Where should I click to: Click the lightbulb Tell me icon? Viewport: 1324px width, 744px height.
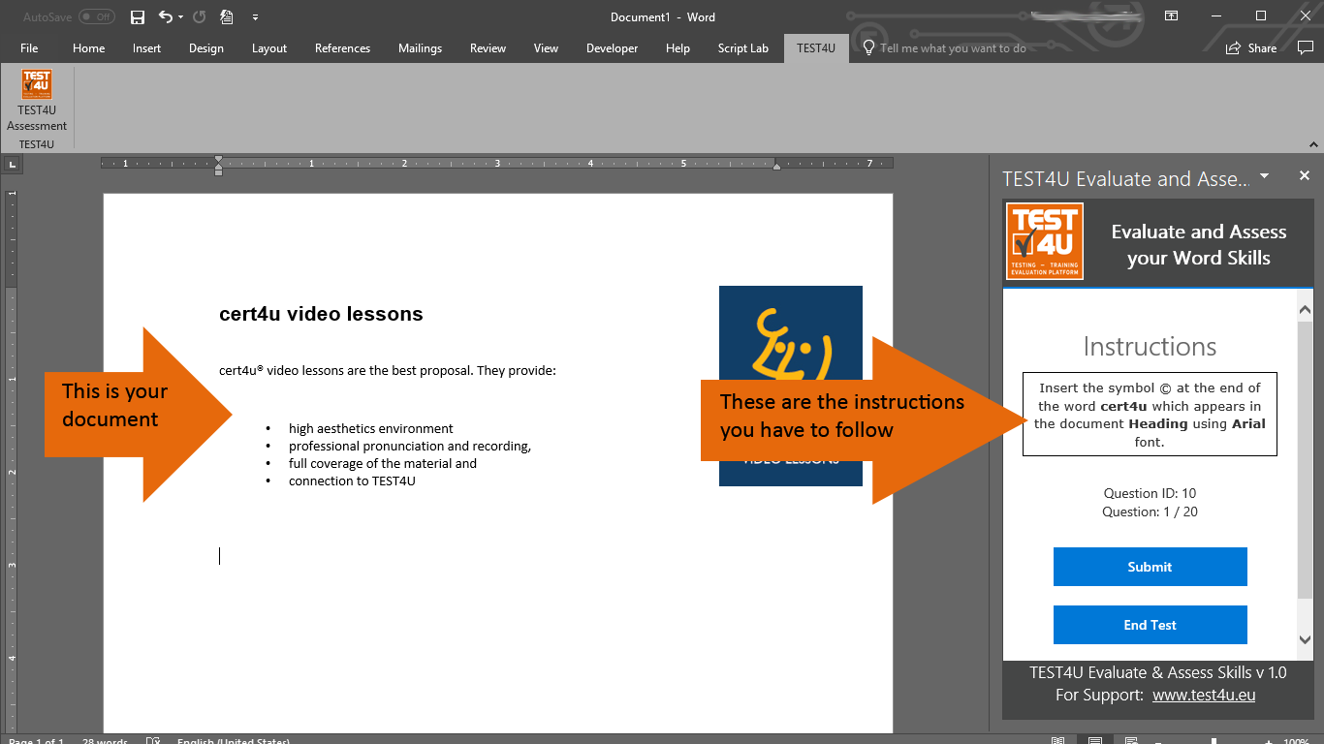(x=869, y=48)
